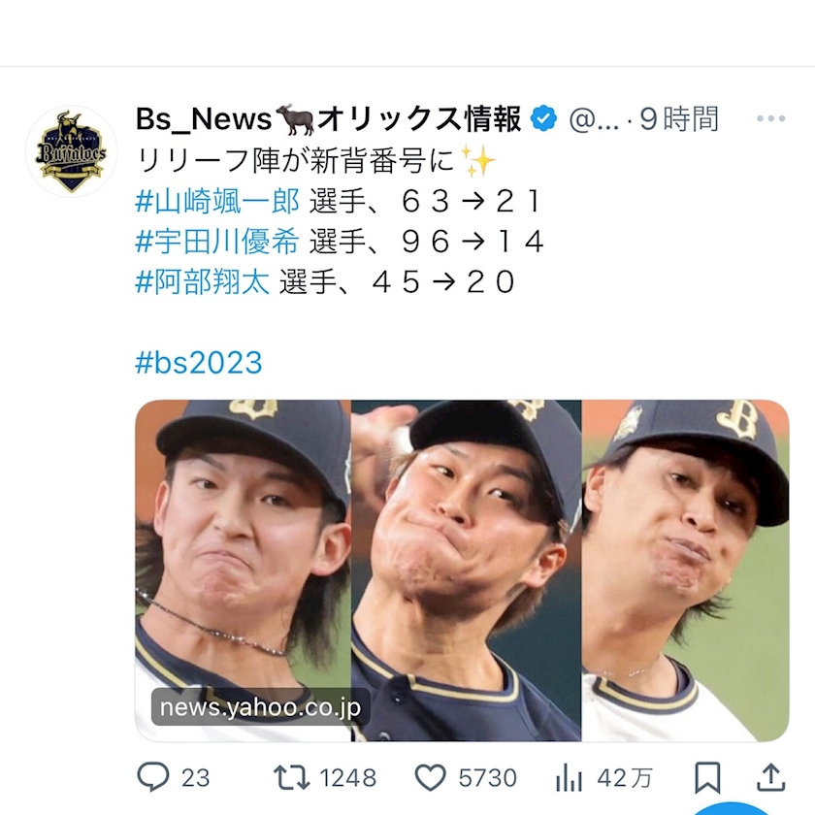815x815 pixels.
Task: View the middle pitcher photo
Action: [467, 570]
